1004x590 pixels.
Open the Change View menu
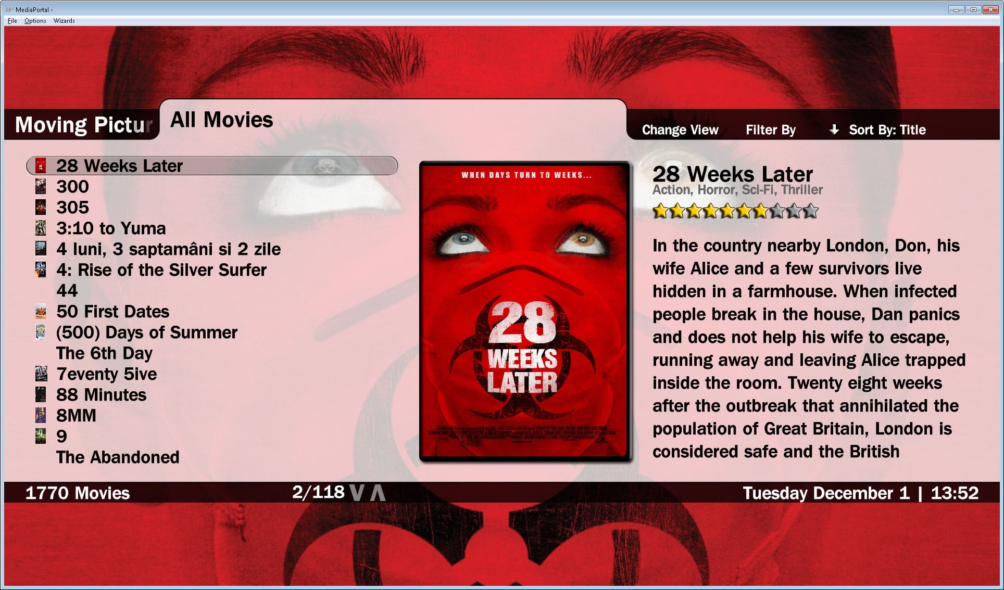(680, 130)
